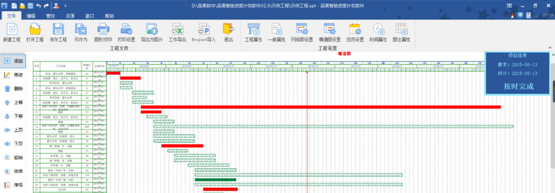Screen dimensions: 555x193
Task: Switch to the 管控 ribbon tab
Action: (50, 16)
